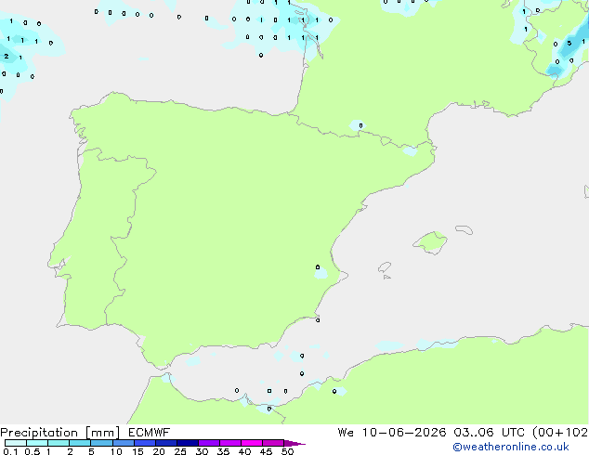
Task: Click the legend label '0.1'
Action: 10,451
